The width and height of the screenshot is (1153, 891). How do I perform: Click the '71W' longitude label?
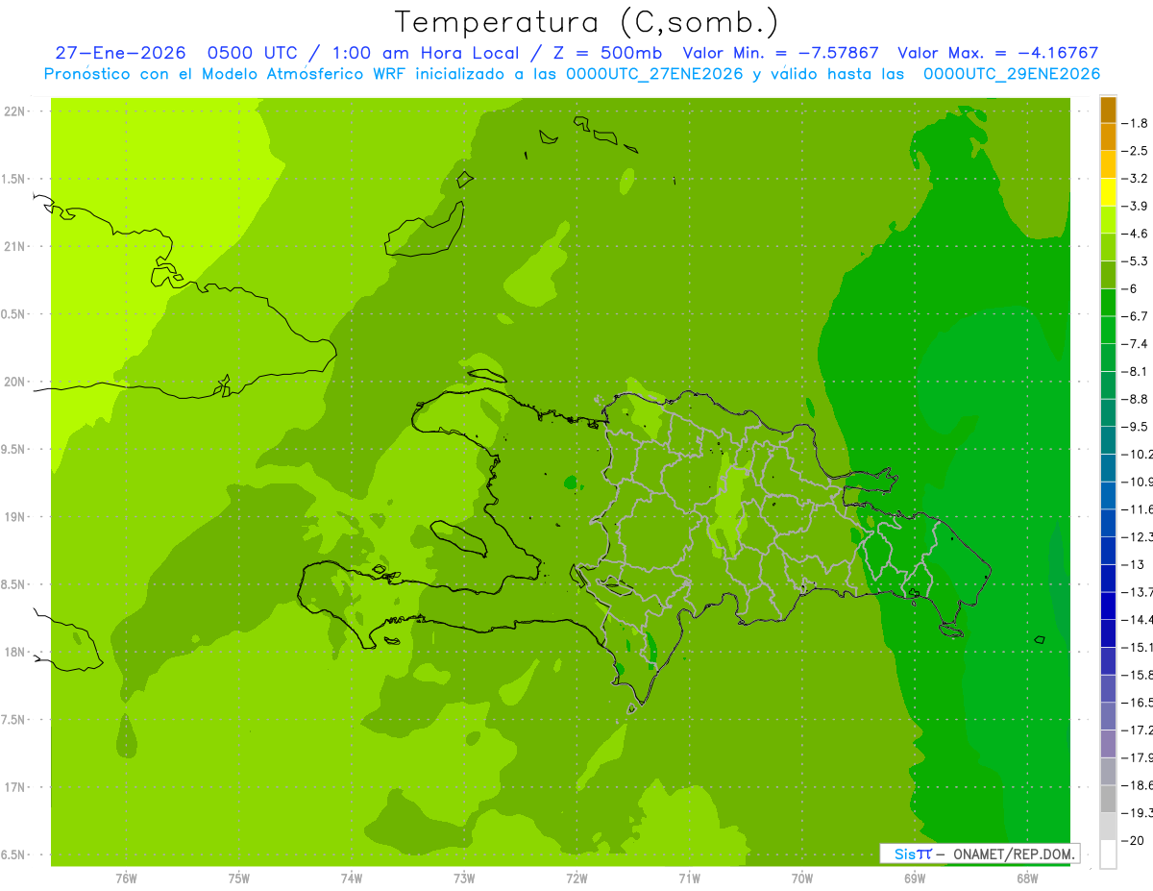689,879
